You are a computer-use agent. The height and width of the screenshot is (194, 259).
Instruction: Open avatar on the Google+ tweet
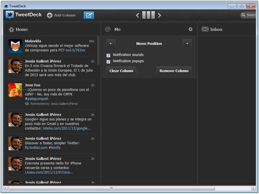(15, 120)
